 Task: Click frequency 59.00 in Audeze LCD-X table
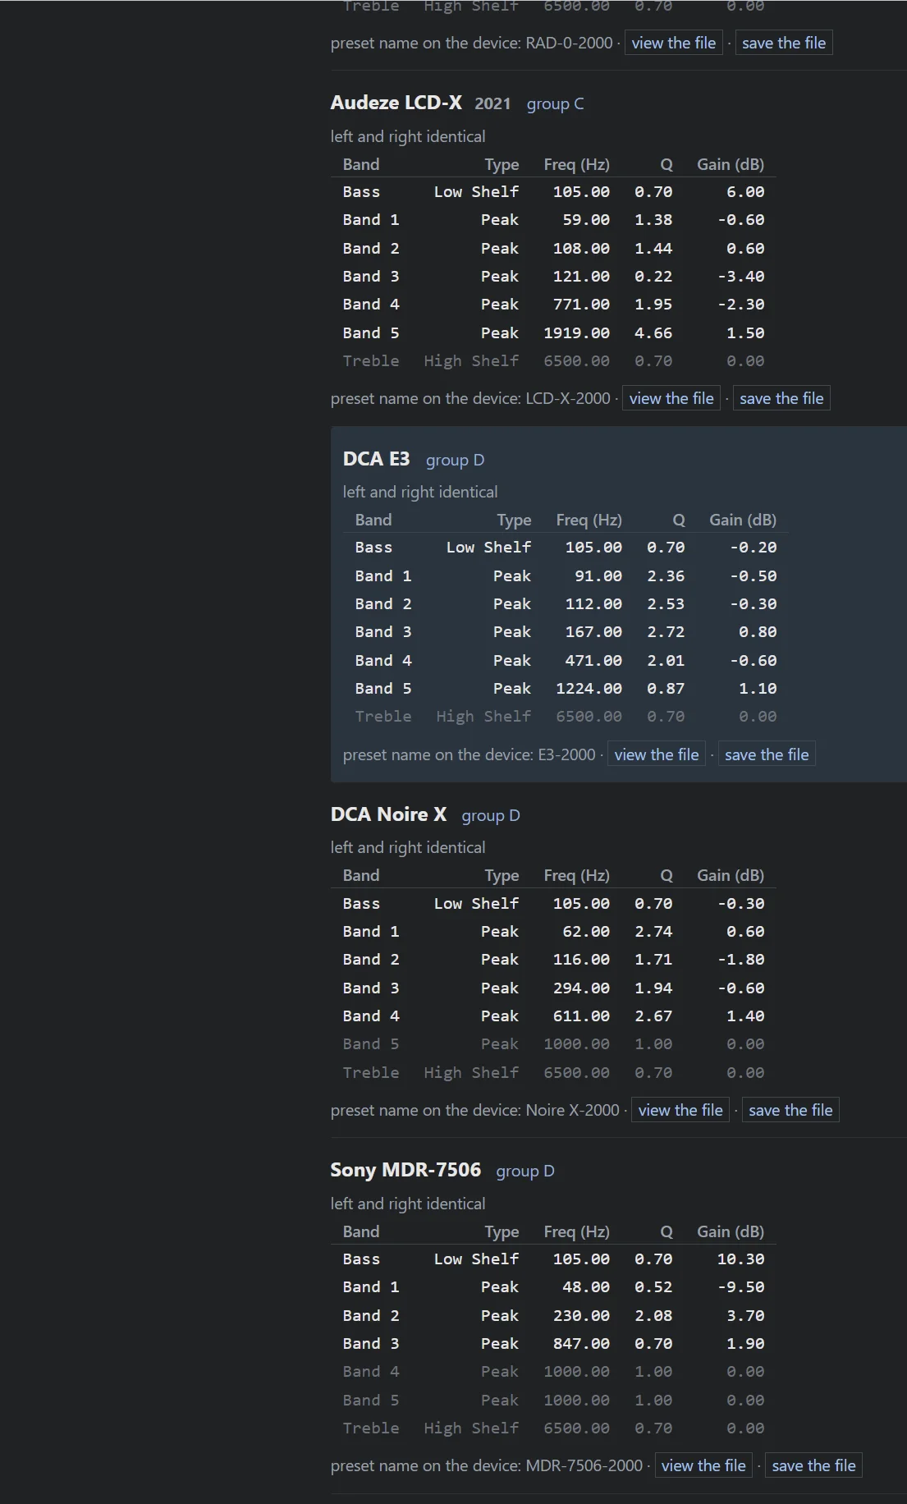(586, 220)
